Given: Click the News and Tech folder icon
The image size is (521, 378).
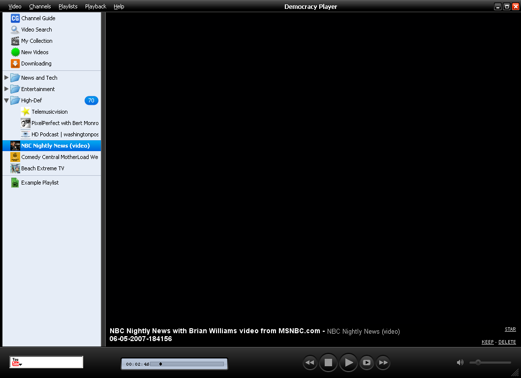Looking at the screenshot, I should (x=15, y=78).
